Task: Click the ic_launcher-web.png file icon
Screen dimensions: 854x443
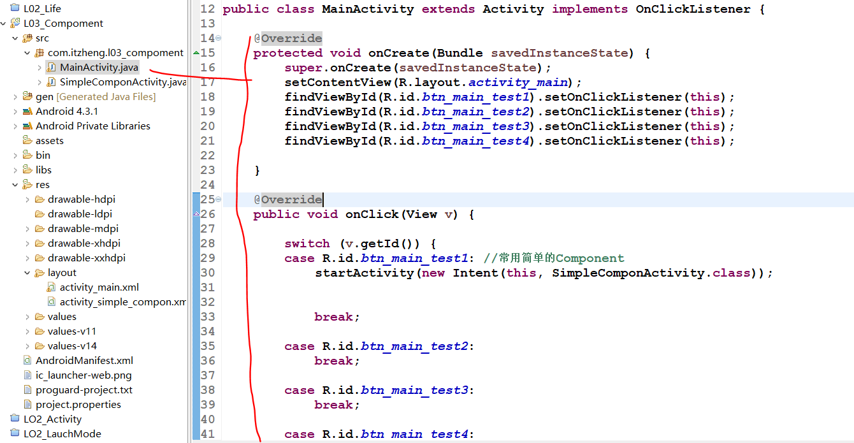Action: tap(27, 375)
